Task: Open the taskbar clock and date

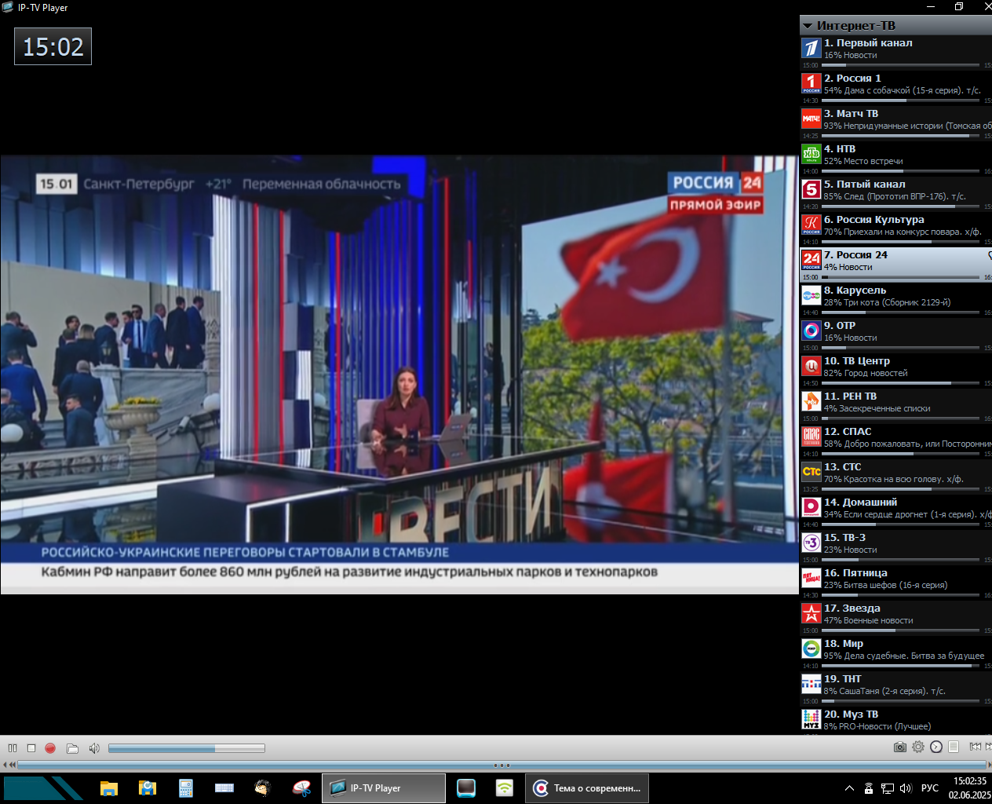Action: pos(969,788)
